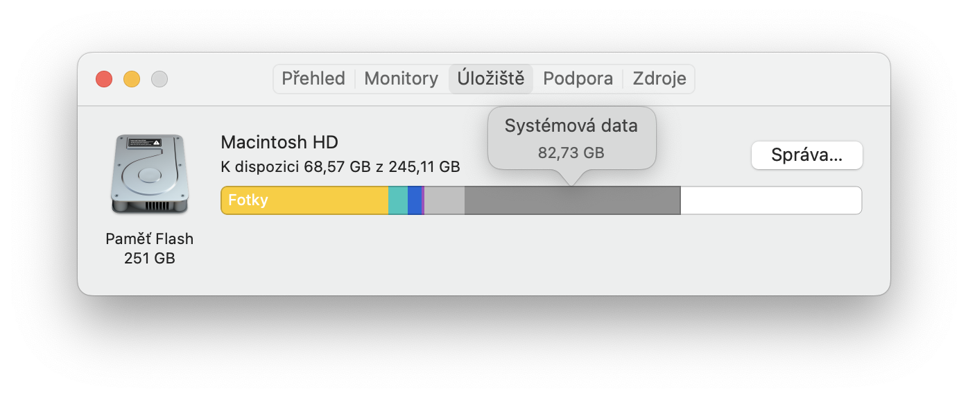Switch to the Přehled tab

[x=313, y=79]
